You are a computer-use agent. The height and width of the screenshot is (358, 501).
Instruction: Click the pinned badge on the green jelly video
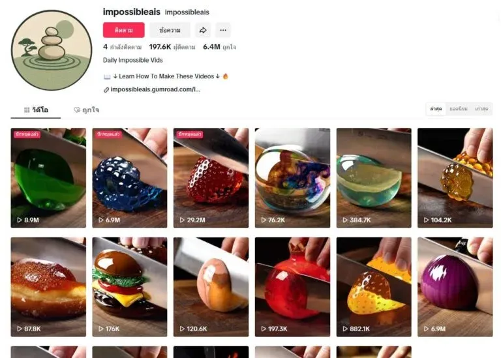point(27,134)
